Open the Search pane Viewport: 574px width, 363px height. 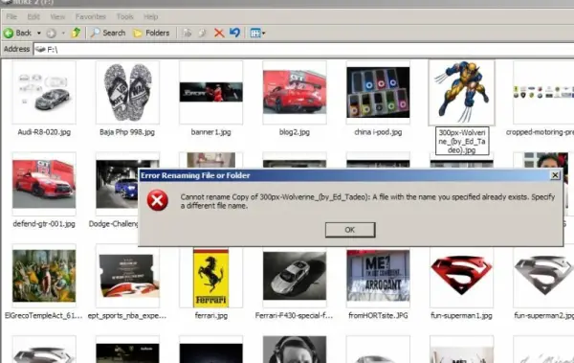pyautogui.click(x=108, y=33)
